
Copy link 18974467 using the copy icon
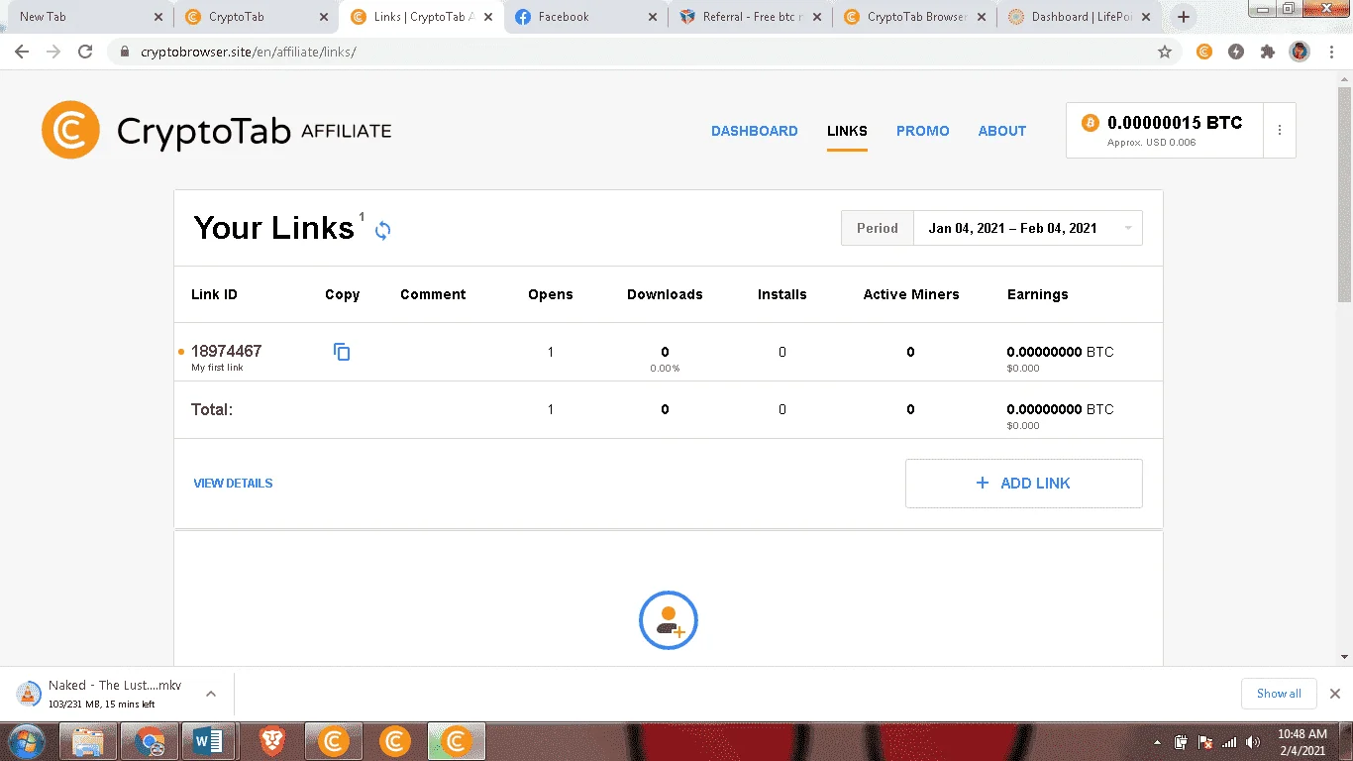pyautogui.click(x=342, y=352)
